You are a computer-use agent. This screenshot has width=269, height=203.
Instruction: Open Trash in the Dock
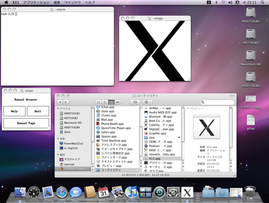[x=250, y=192]
